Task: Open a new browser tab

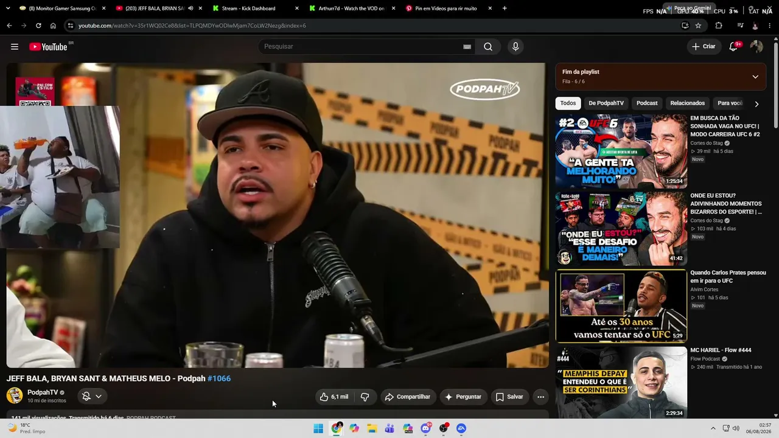Action: pyautogui.click(x=505, y=9)
